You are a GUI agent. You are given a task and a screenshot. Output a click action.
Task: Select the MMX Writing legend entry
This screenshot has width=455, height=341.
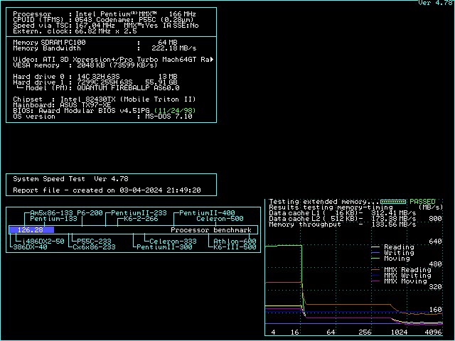[407, 276]
